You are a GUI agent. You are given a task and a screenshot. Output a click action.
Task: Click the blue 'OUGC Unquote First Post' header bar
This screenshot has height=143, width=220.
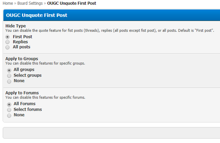pyautogui.click(x=112, y=15)
